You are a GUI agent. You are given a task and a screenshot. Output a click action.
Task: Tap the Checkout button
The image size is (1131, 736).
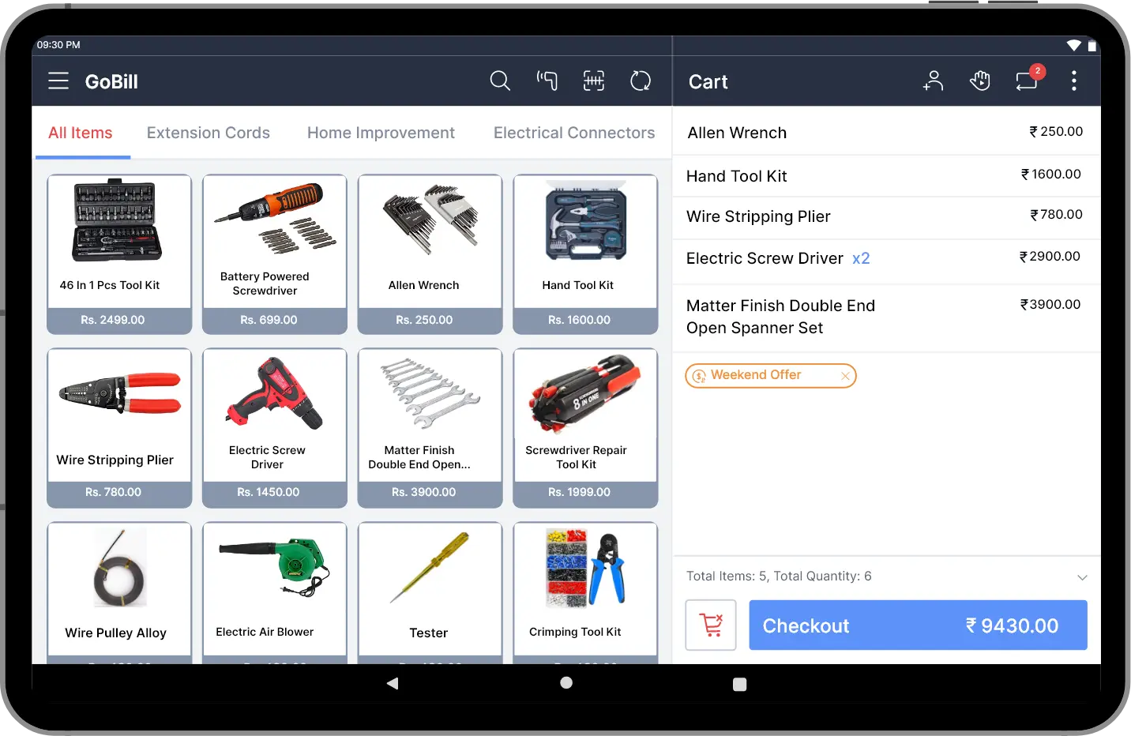[x=917, y=625]
